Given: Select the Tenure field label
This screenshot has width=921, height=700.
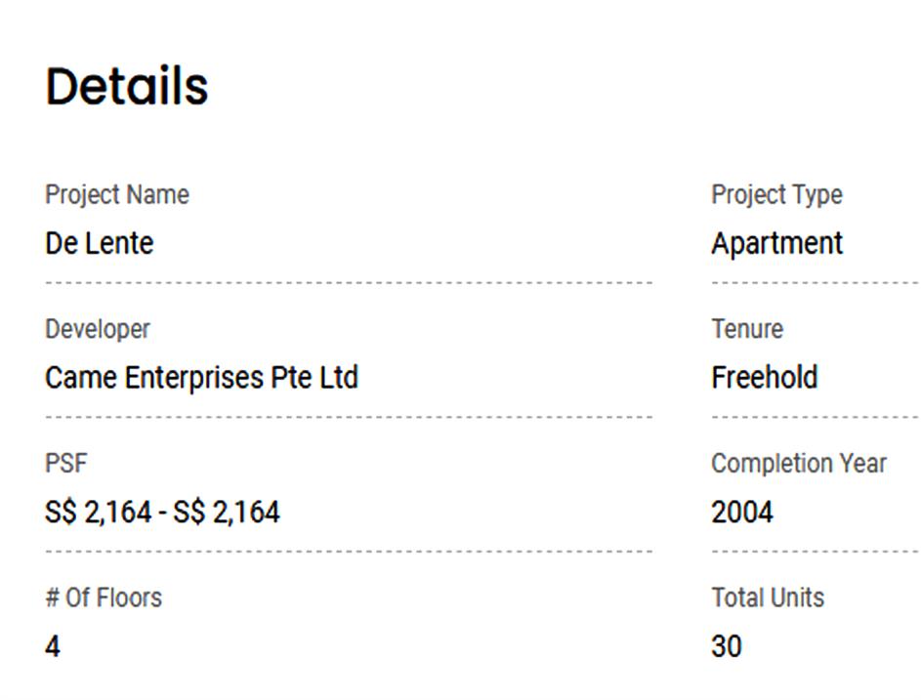Looking at the screenshot, I should click(747, 329).
